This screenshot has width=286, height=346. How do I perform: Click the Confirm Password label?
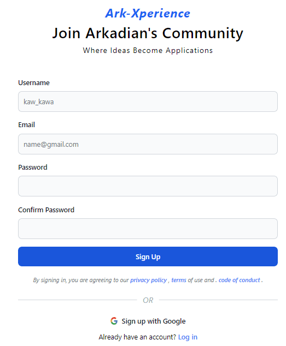coord(46,210)
